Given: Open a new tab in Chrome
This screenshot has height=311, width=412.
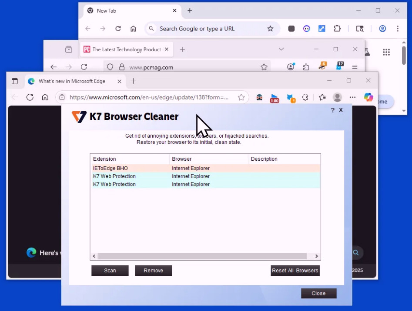Looking at the screenshot, I should coord(190,11).
